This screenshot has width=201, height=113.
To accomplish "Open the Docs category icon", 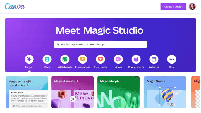I will (47, 59).
